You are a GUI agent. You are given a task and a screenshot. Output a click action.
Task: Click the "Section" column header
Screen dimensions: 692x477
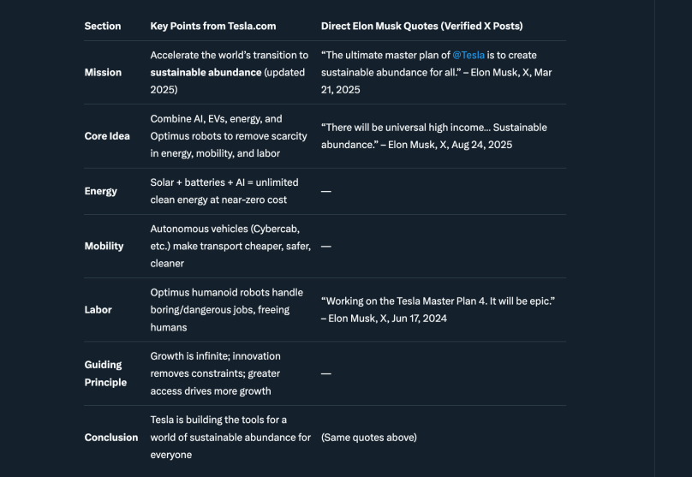point(103,26)
